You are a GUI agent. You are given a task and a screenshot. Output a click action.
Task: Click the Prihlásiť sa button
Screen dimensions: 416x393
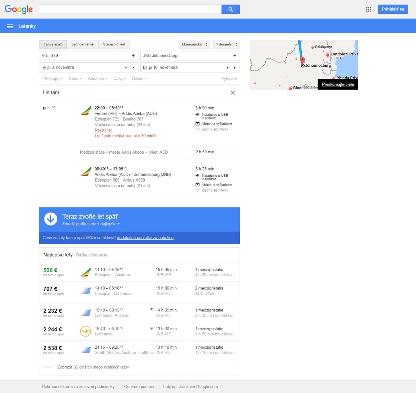(393, 9)
